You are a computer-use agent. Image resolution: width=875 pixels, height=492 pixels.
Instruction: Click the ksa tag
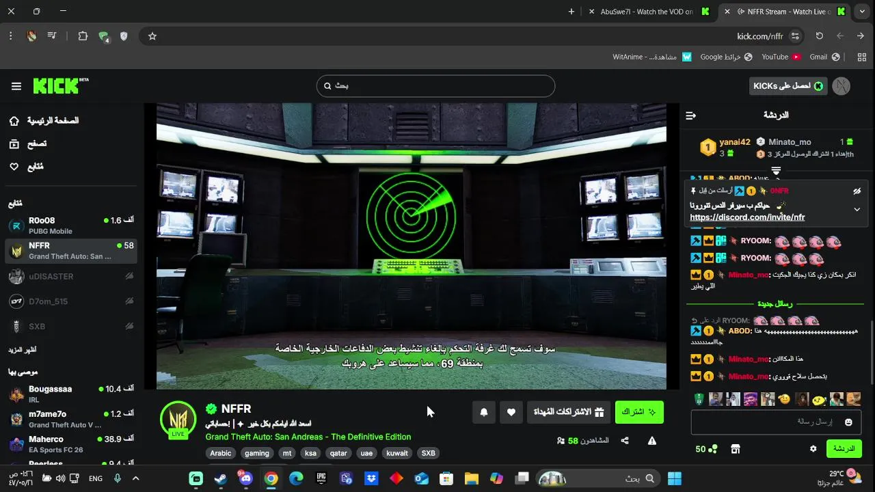click(311, 453)
